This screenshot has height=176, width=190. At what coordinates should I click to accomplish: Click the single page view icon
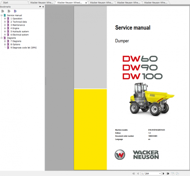point(173,173)
